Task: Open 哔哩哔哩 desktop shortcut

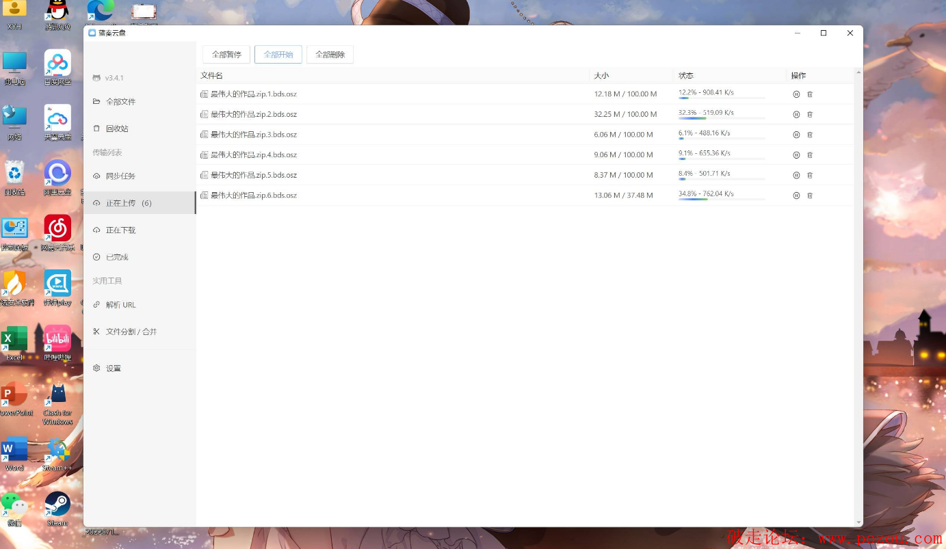Action: [57, 343]
